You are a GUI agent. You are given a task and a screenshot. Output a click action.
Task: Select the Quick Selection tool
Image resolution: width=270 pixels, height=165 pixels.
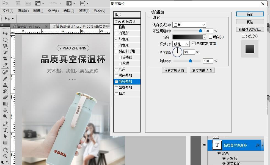(x=5, y=52)
